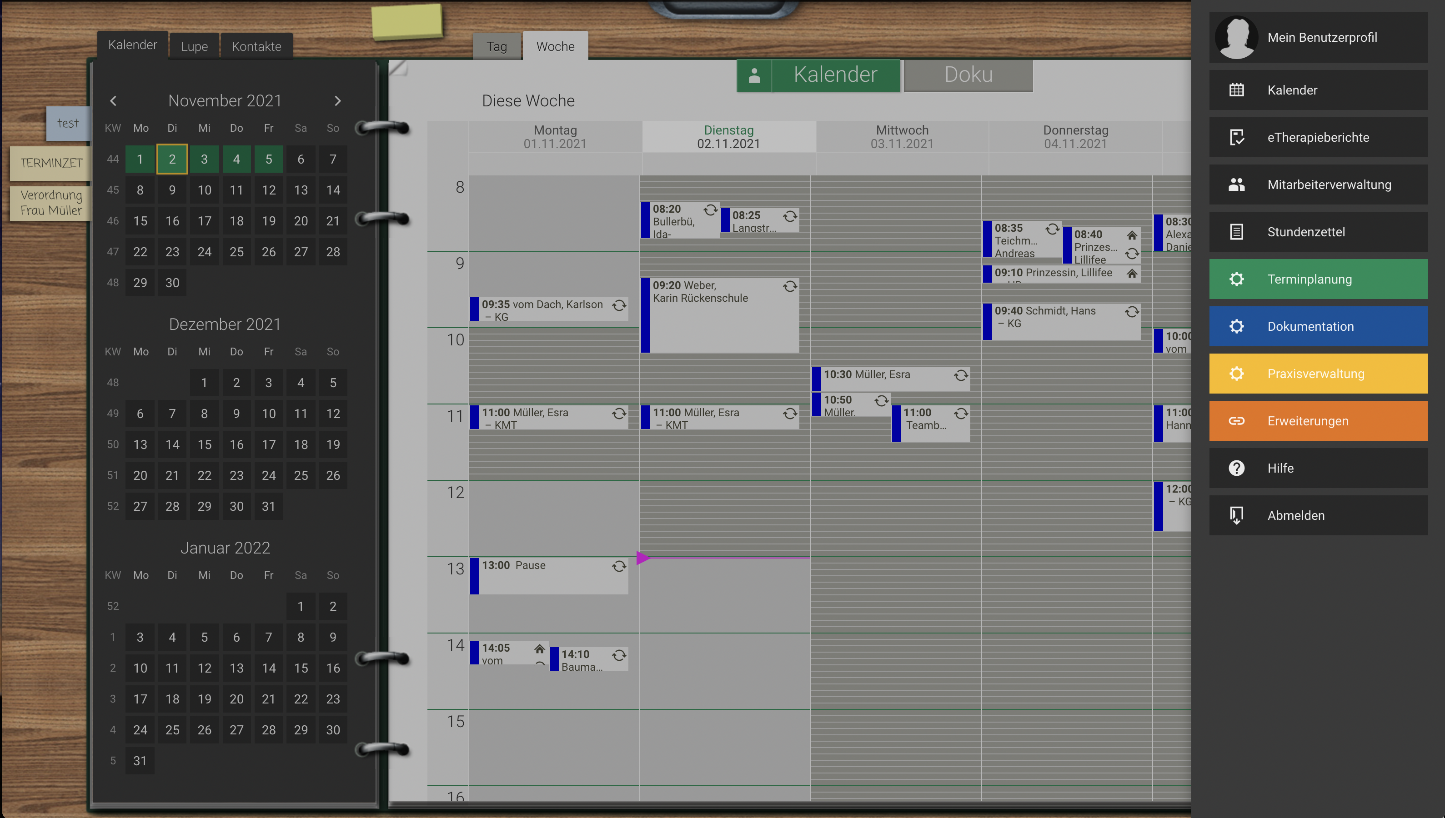Go to the next month in the mini calendar
Image resolution: width=1445 pixels, height=818 pixels.
coord(338,100)
